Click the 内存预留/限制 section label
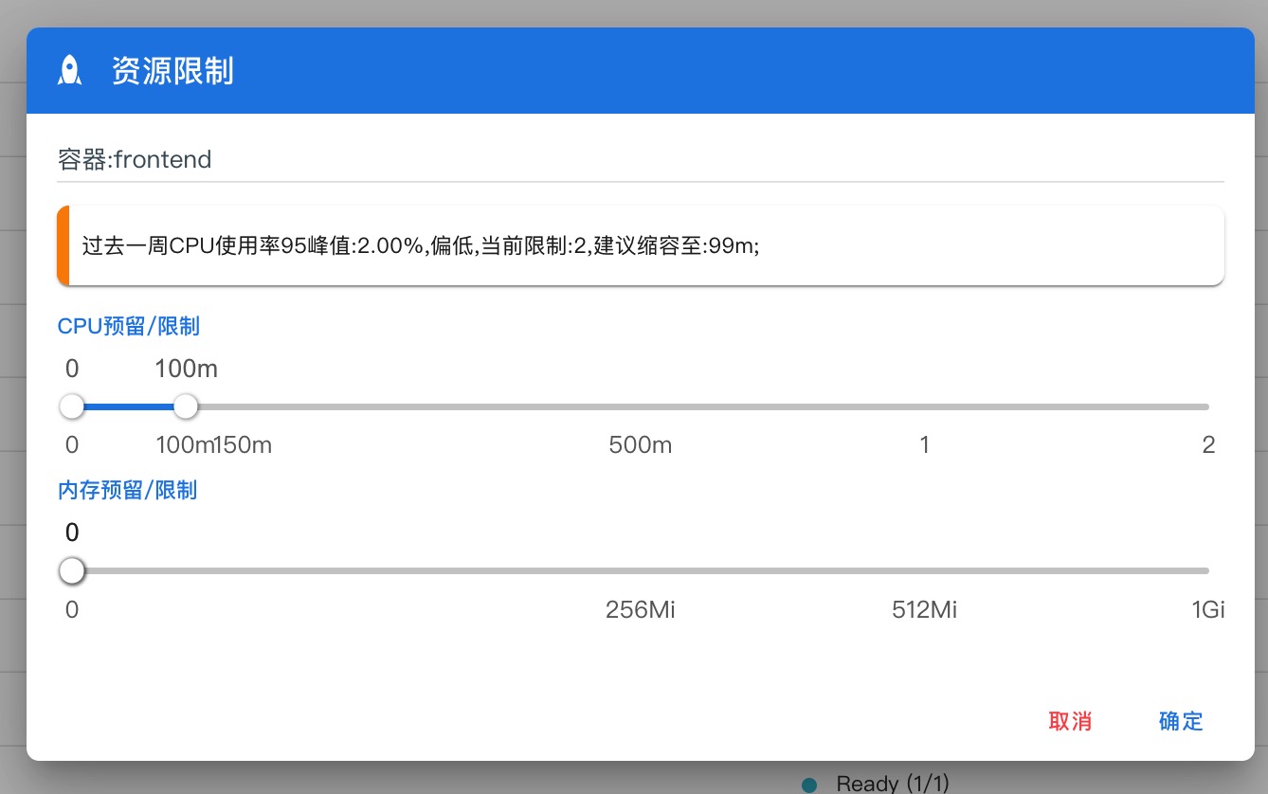Image resolution: width=1268 pixels, height=794 pixels. [x=127, y=491]
